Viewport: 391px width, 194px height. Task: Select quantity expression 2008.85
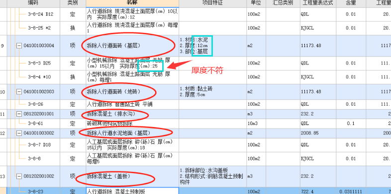tap(318, 133)
